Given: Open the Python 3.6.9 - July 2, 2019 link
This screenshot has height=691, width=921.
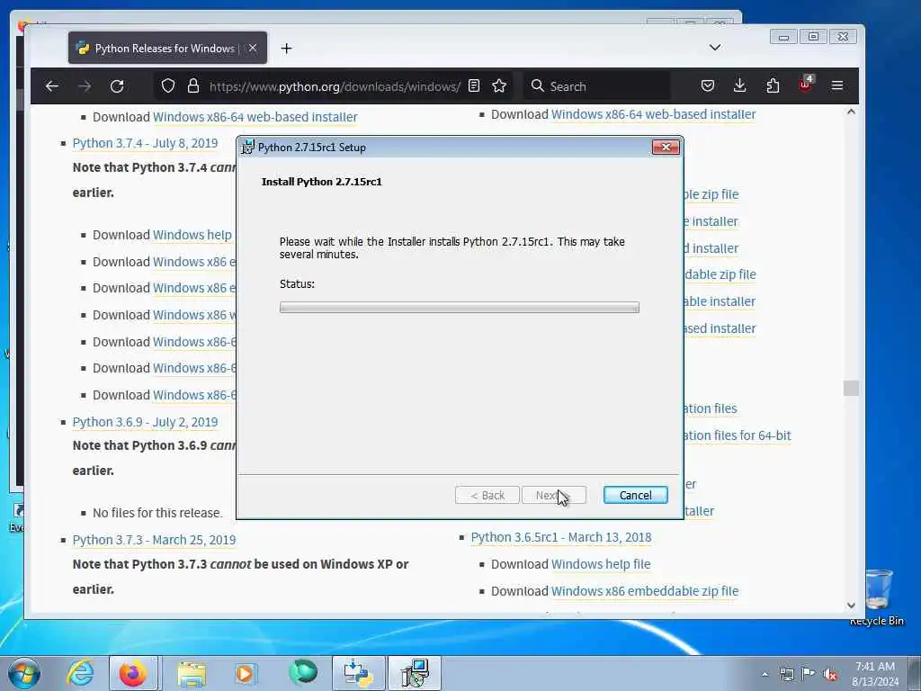Looking at the screenshot, I should coord(145,422).
